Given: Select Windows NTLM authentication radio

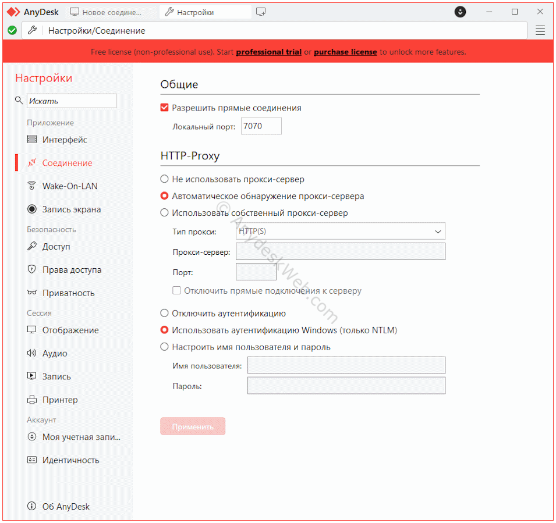Looking at the screenshot, I should tap(164, 330).
